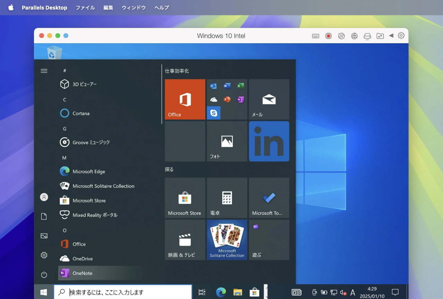This screenshot has width=443, height=299.
Task: Click the taskbar search input field
Action: (x=128, y=292)
